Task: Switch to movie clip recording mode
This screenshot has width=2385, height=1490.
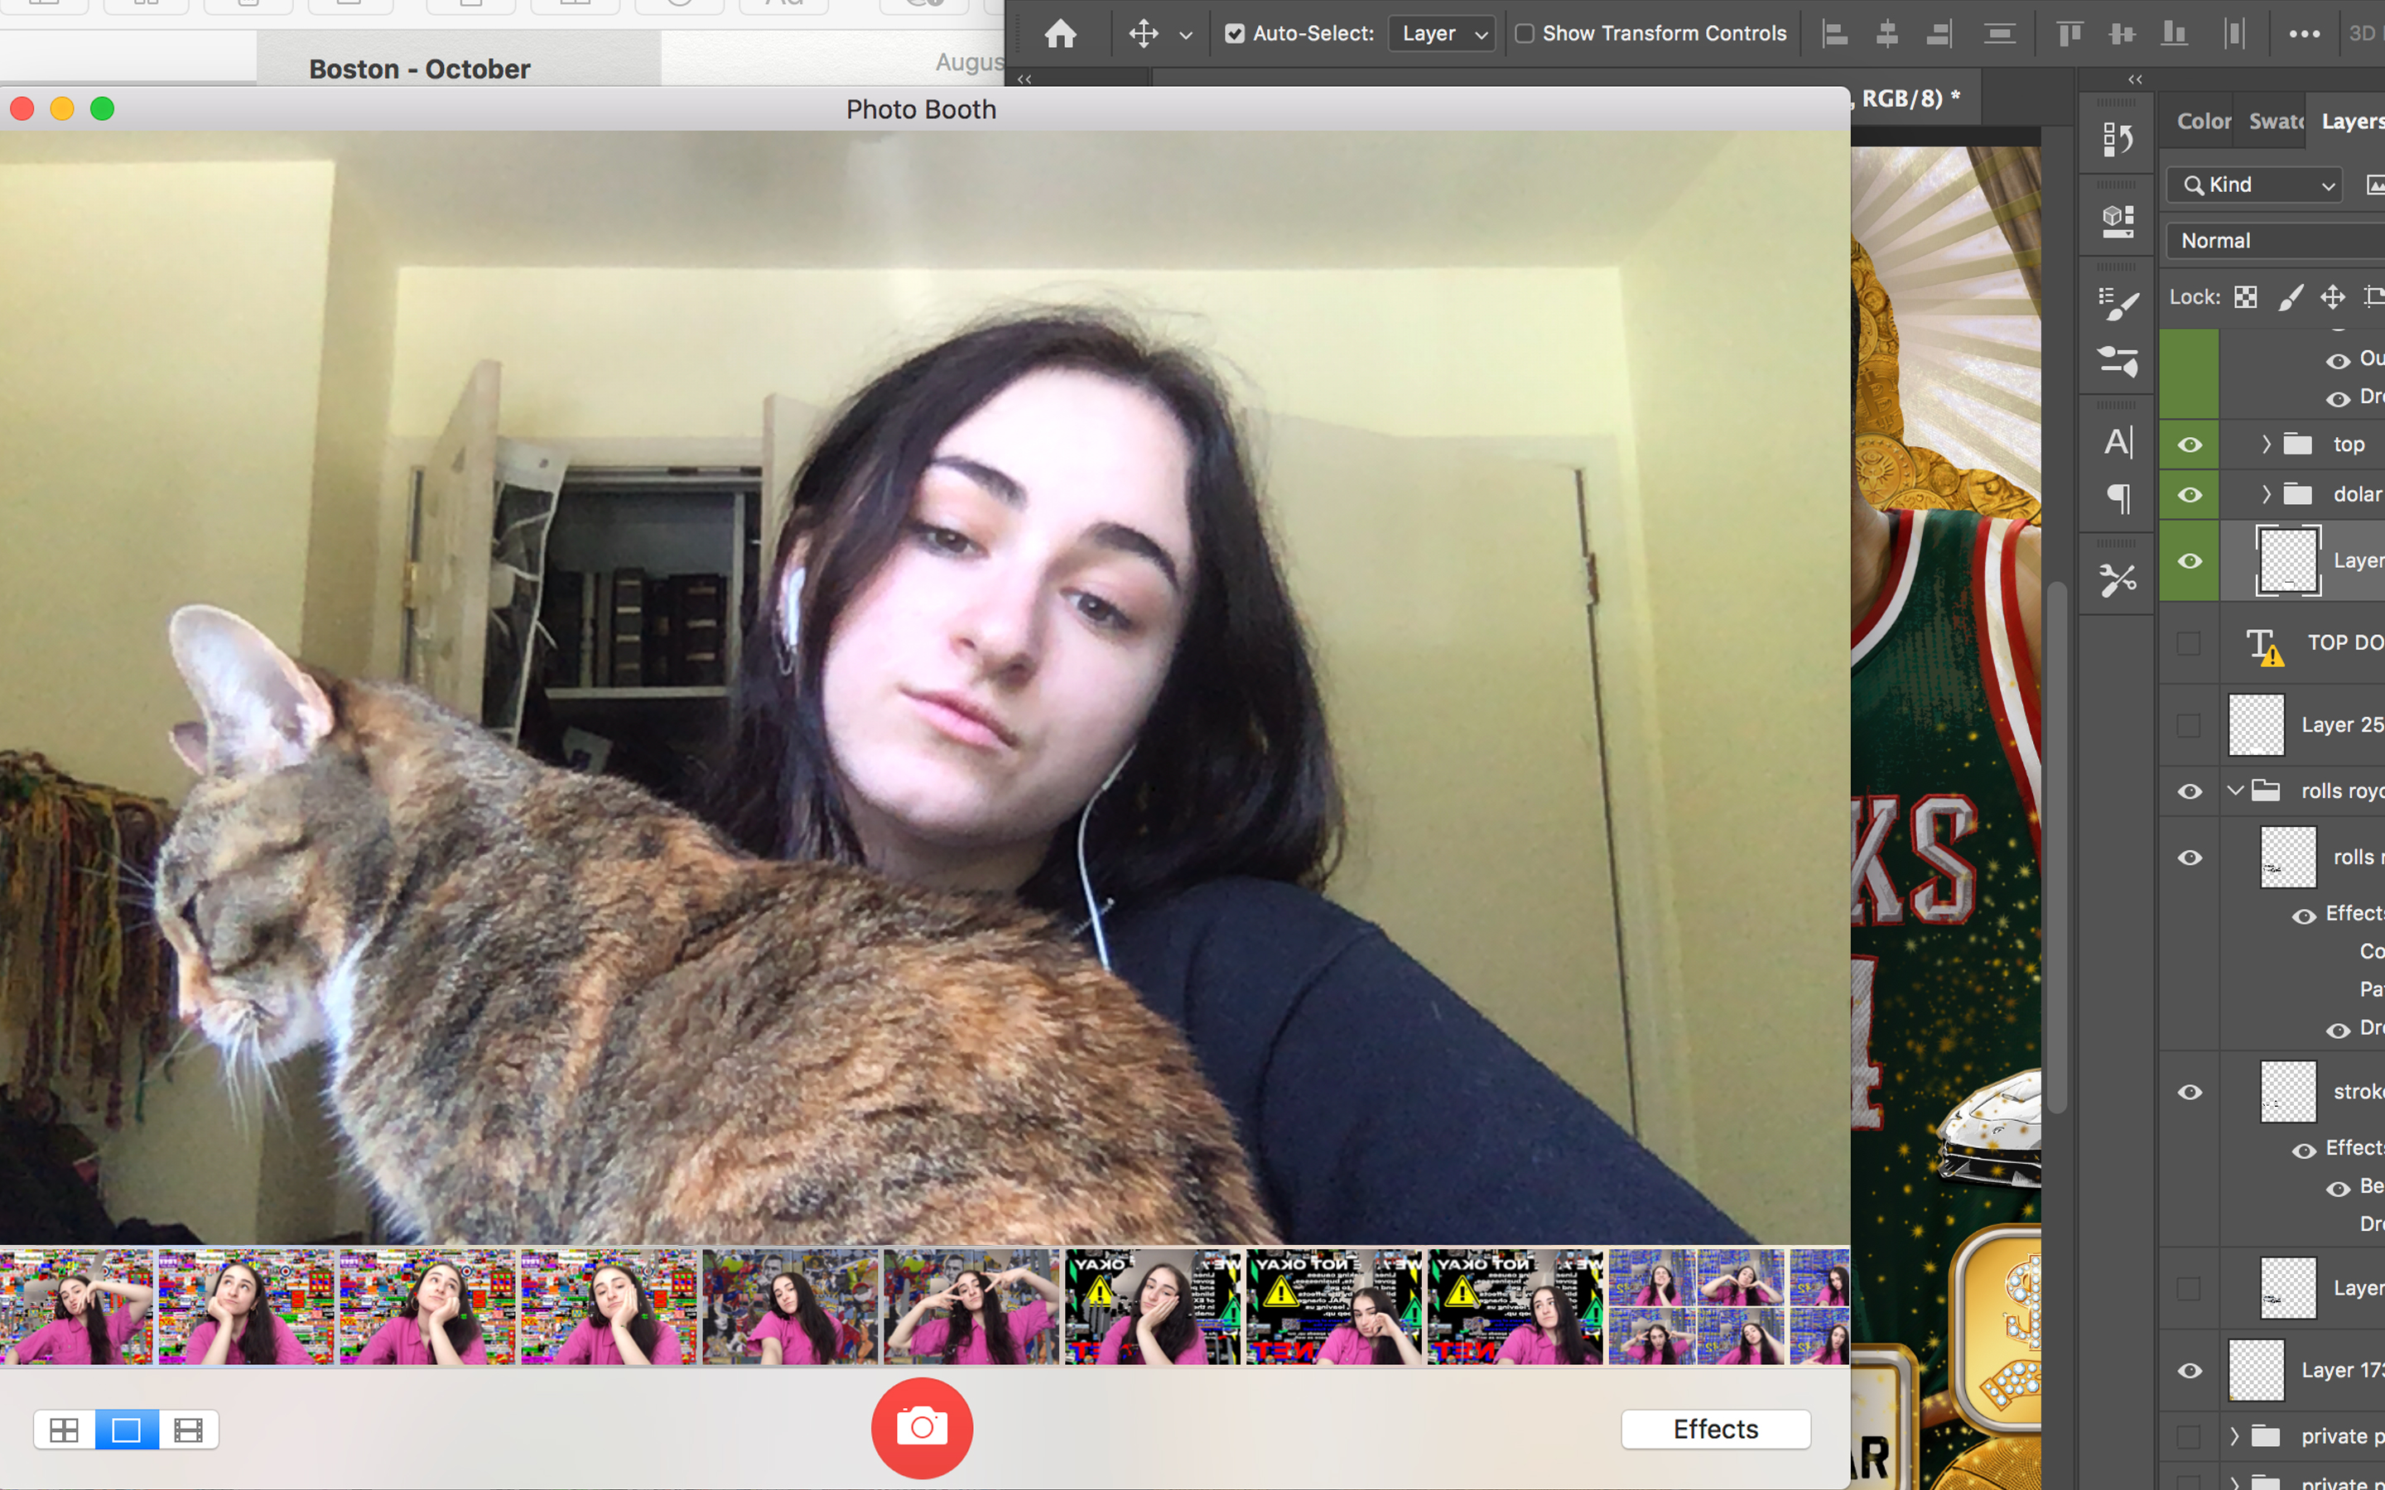Action: [188, 1430]
